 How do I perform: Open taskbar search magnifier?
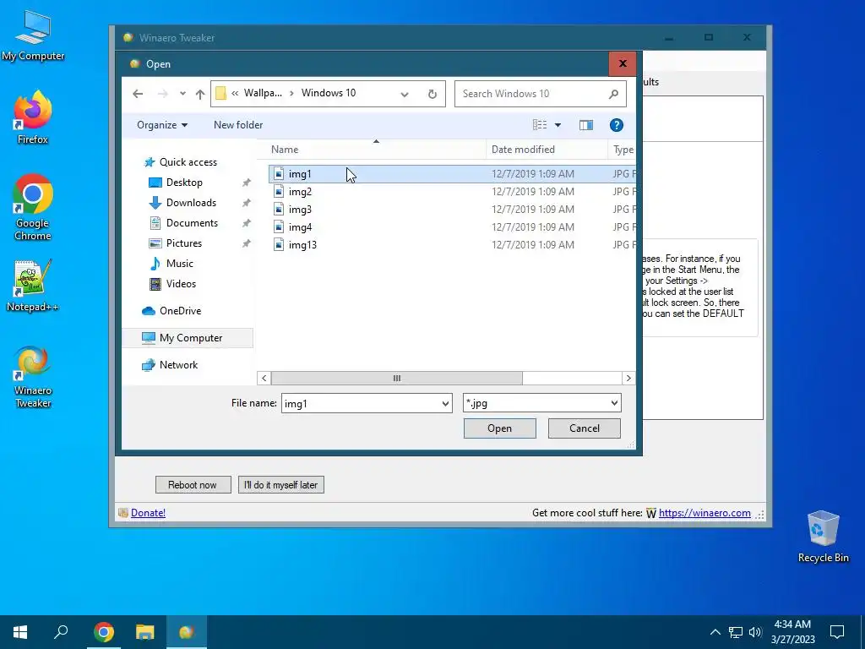pos(61,632)
